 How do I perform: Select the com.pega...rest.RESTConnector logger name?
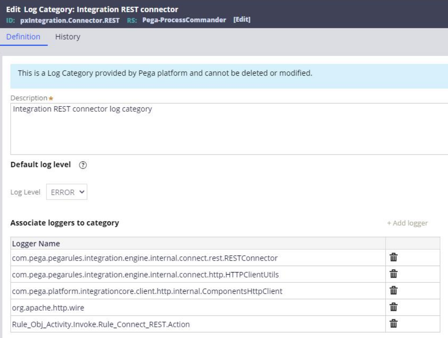144,258
